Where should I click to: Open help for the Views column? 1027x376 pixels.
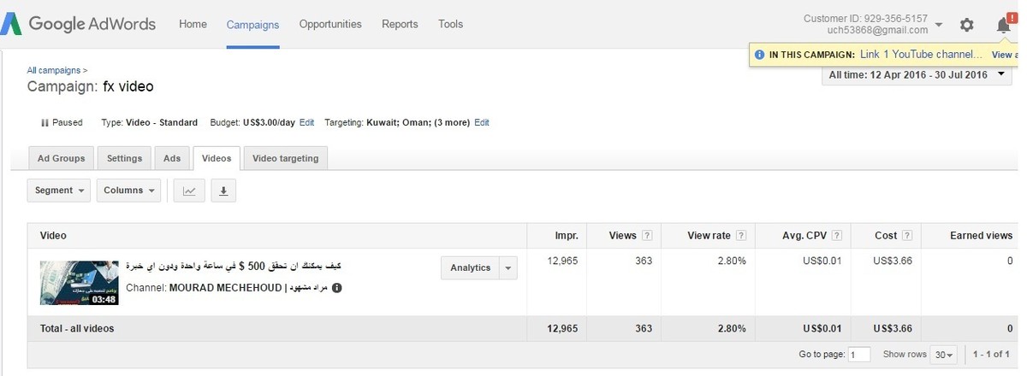(647, 236)
